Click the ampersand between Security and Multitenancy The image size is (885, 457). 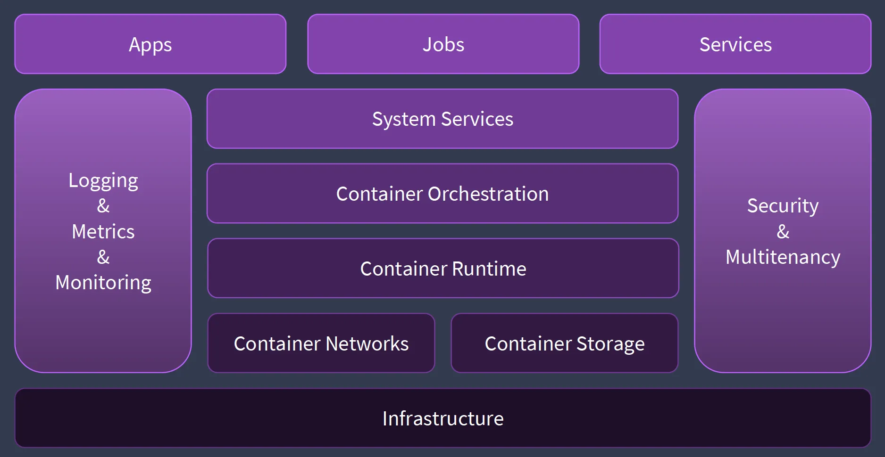pos(783,231)
